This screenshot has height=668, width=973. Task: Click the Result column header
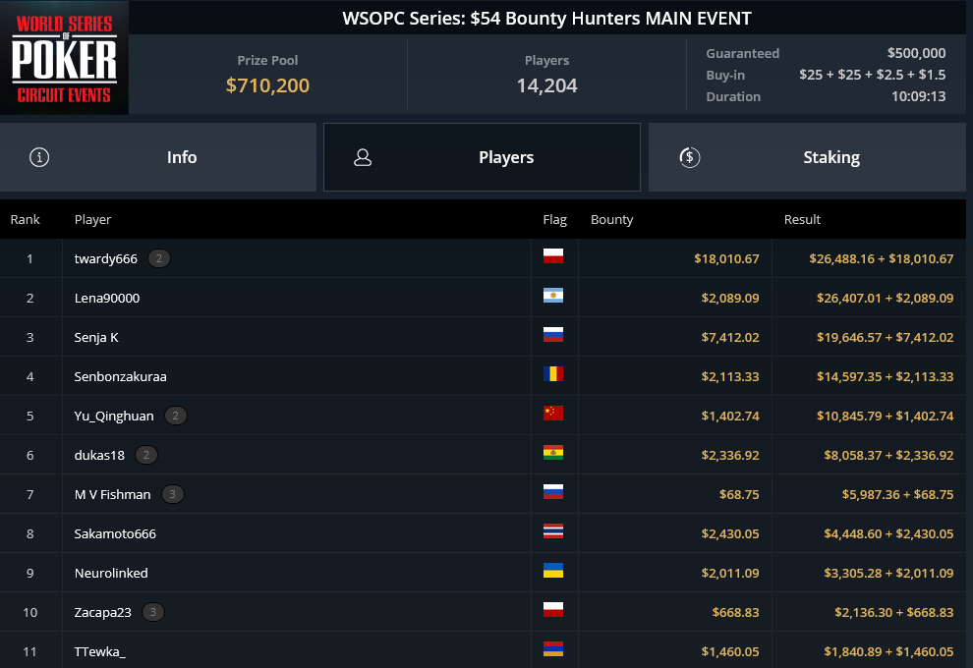[802, 220]
